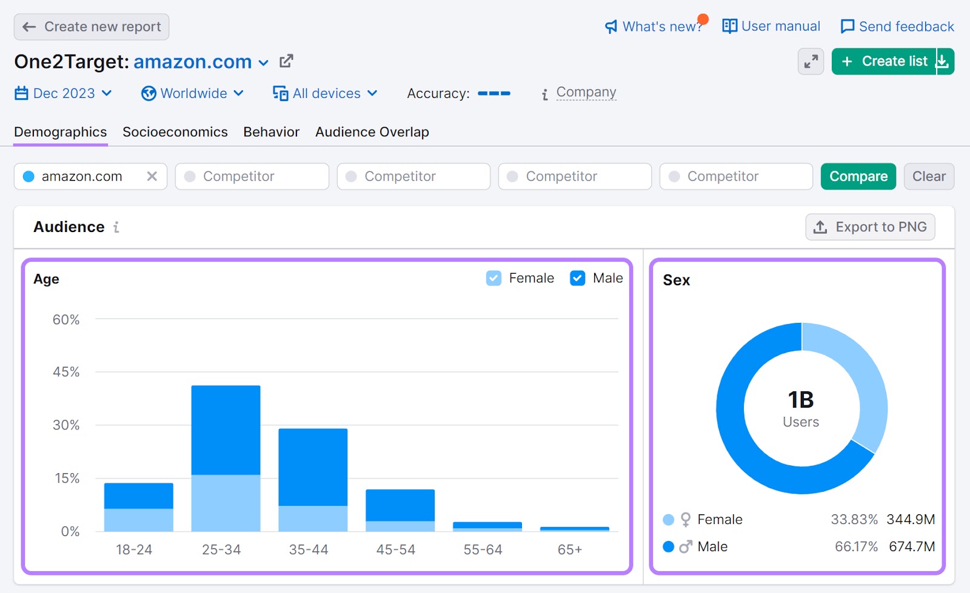970x593 pixels.
Task: Click the male symbol icon in Sex legend
Action: coord(686,547)
